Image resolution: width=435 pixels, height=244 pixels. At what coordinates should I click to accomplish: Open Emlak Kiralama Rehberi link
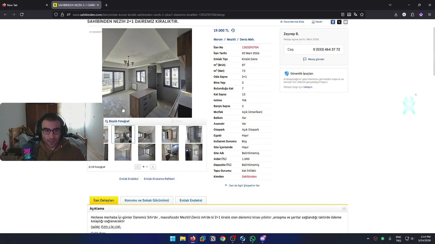(x=159, y=179)
